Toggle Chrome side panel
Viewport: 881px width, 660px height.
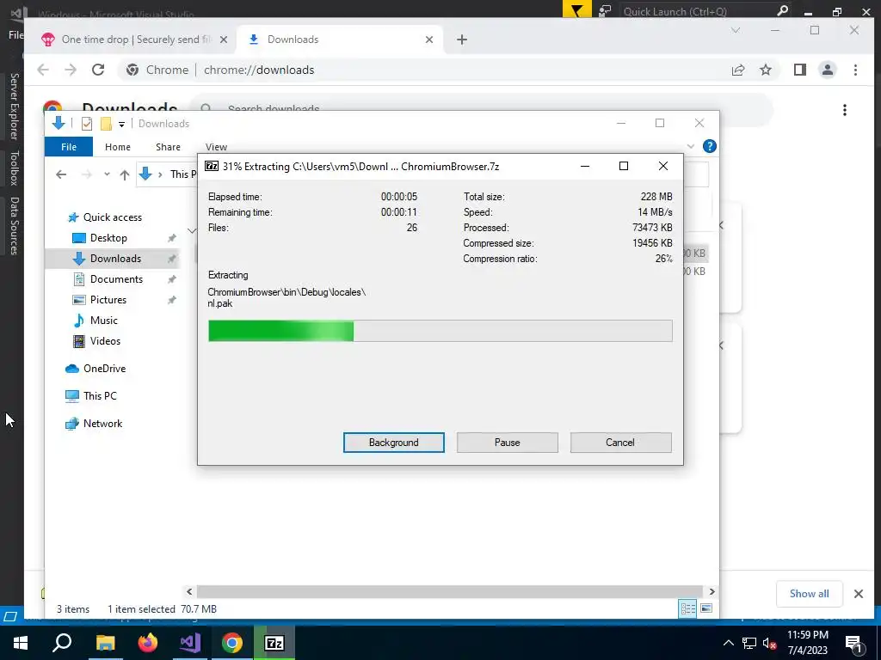(799, 70)
